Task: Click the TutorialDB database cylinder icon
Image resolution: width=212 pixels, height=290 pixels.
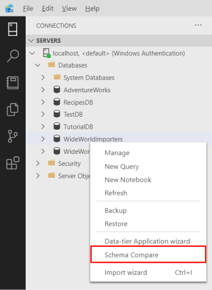Action: pos(56,126)
